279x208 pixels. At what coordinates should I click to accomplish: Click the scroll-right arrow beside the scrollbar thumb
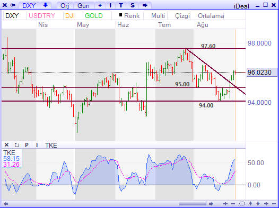211,204
